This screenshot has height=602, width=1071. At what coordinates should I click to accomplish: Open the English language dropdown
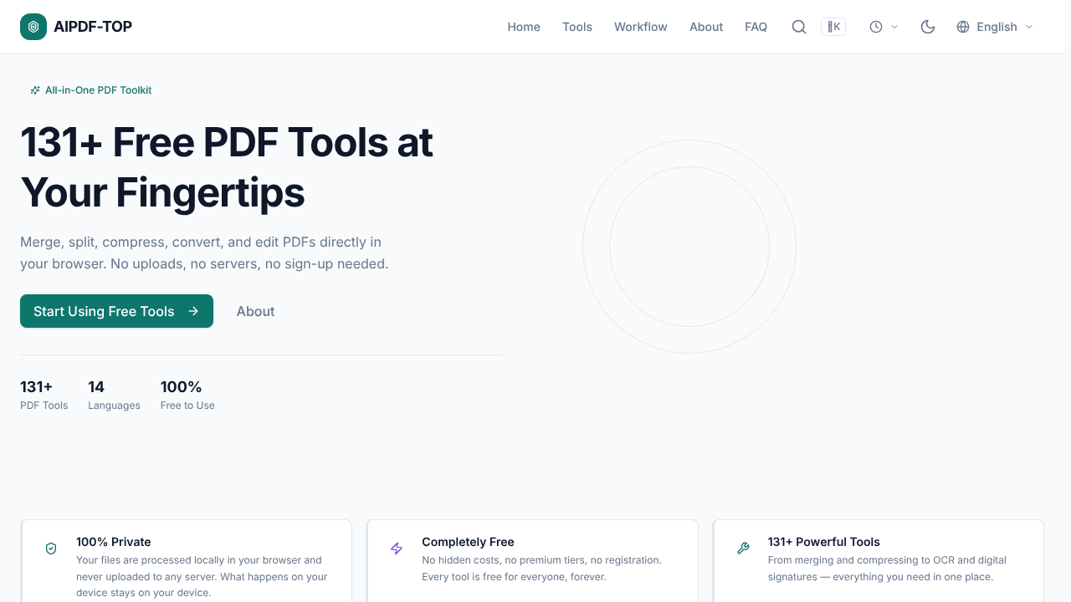point(995,27)
